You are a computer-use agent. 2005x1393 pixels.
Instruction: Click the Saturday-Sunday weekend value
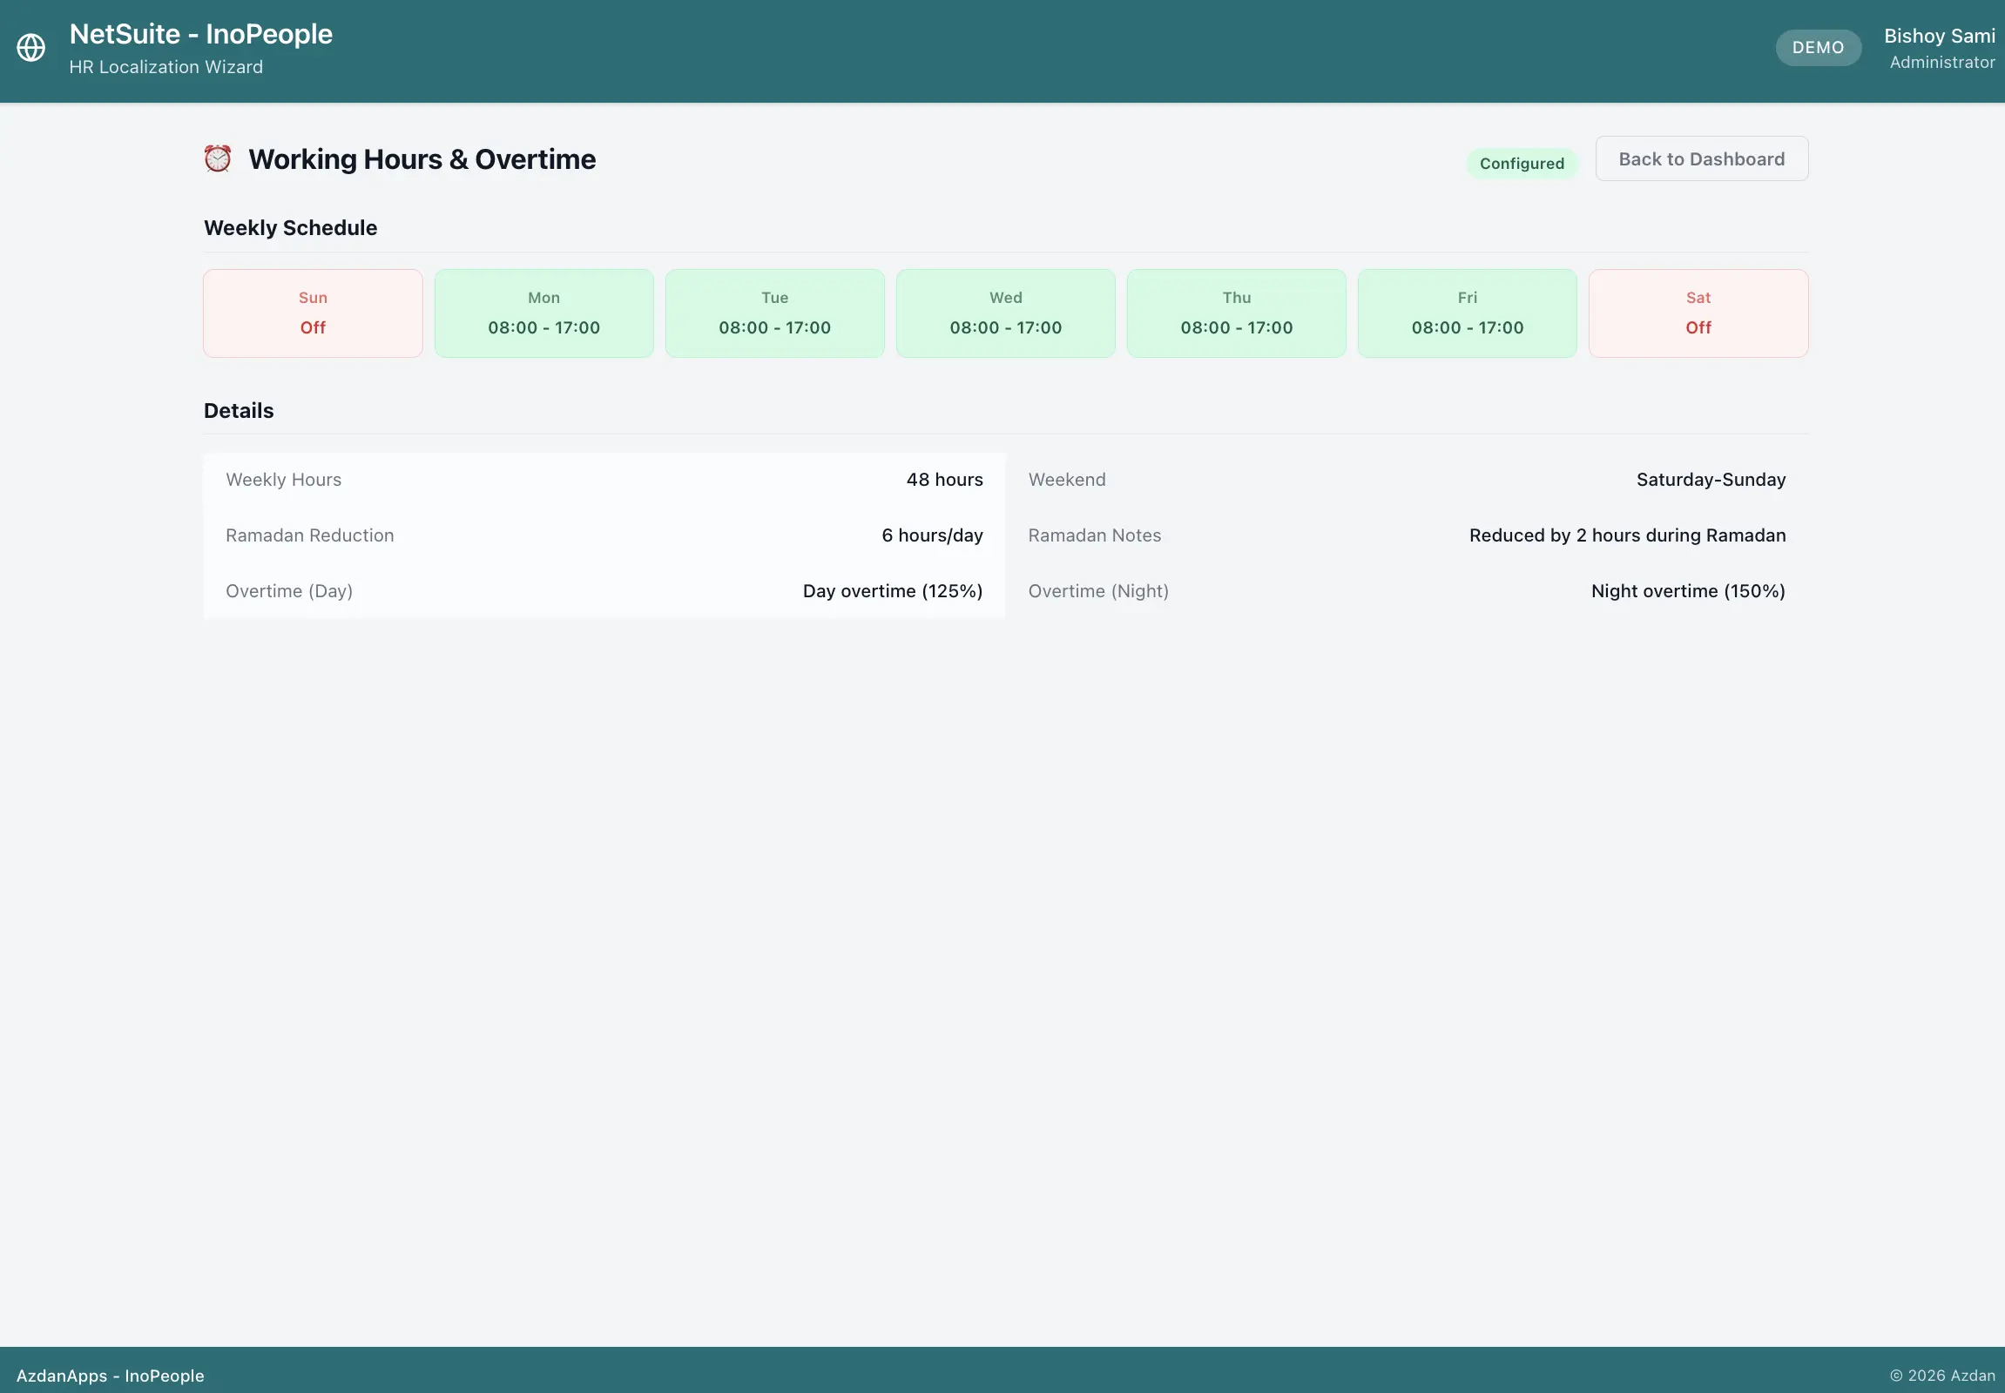pos(1711,480)
